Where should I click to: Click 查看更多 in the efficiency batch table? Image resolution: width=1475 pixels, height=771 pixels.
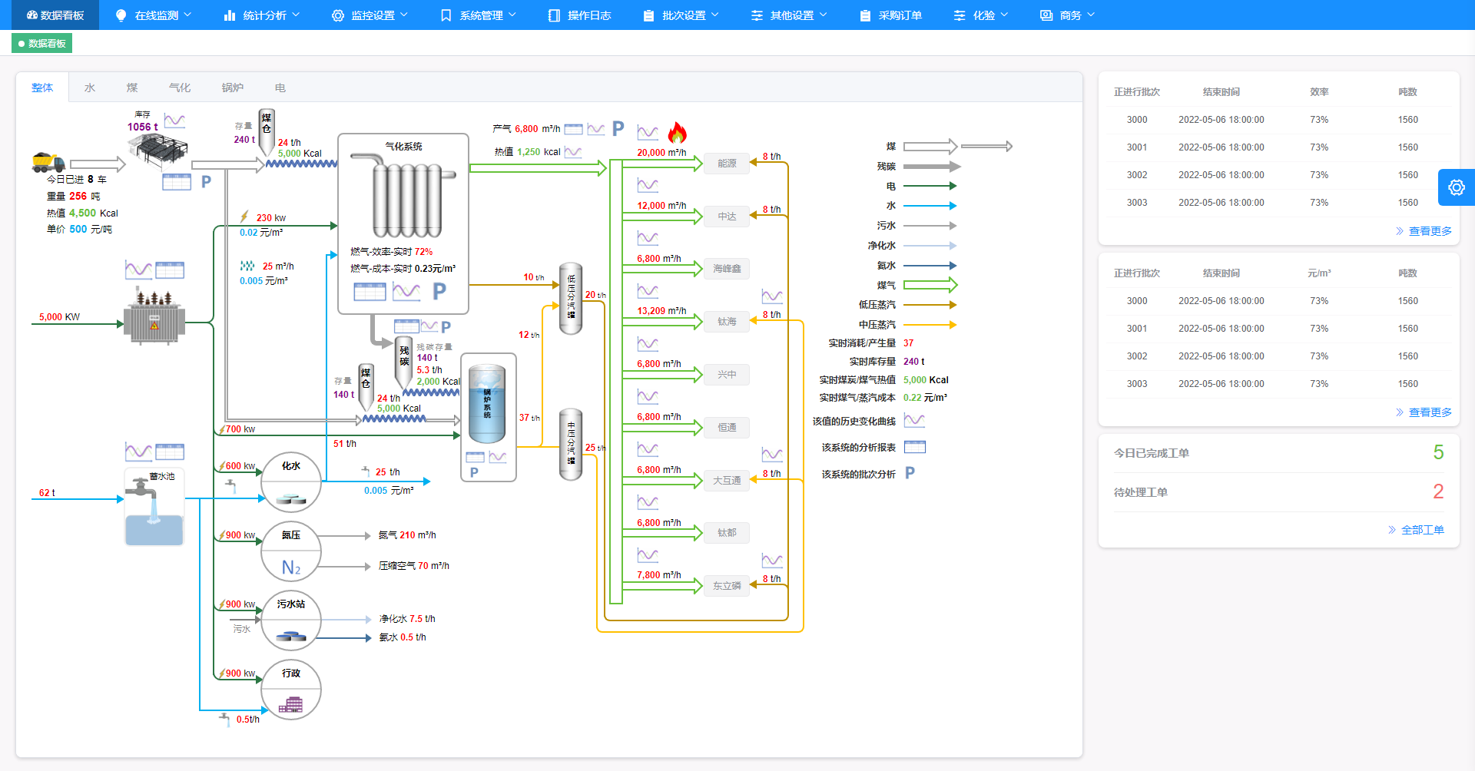coord(1428,231)
